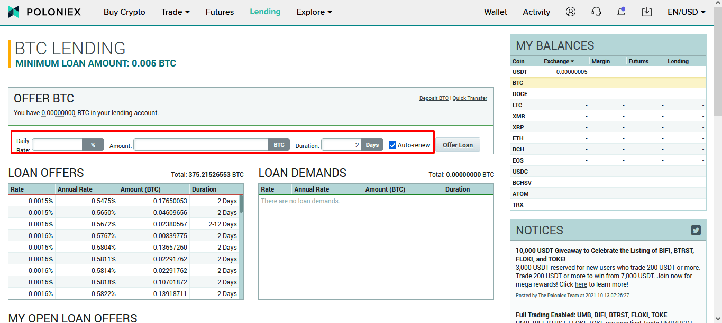The height and width of the screenshot is (323, 722).
Task: Expand the Trade dropdown menu
Action: coord(175,12)
